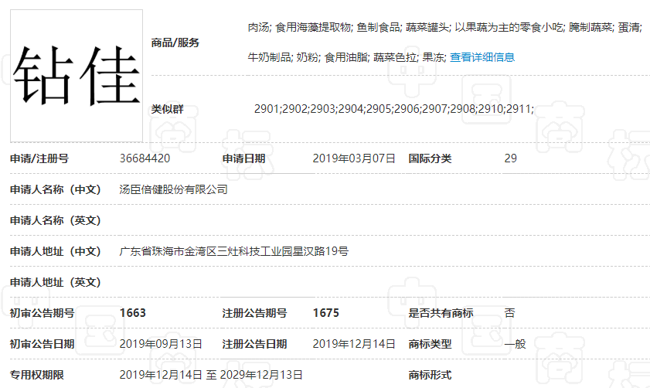
Task: Click the 申请人地址（中文）label
Action: click(x=56, y=251)
